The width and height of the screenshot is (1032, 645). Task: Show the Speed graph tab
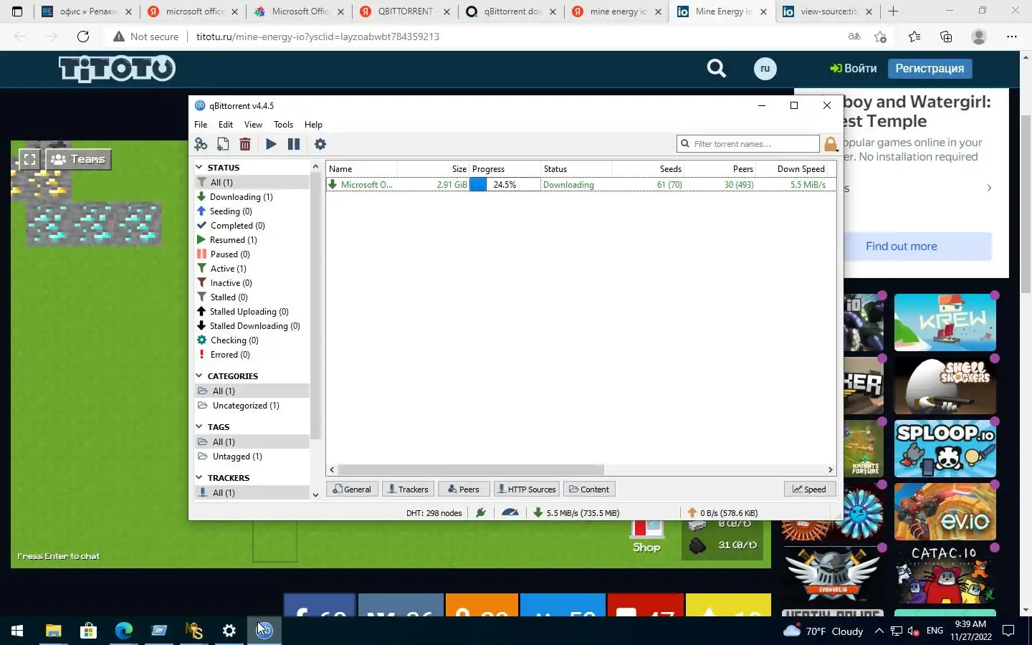[x=810, y=489]
